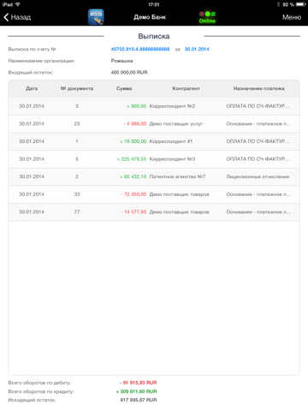Select the +18 000,00 transaction
Screen dimensions: 308x411
[x=154, y=141]
